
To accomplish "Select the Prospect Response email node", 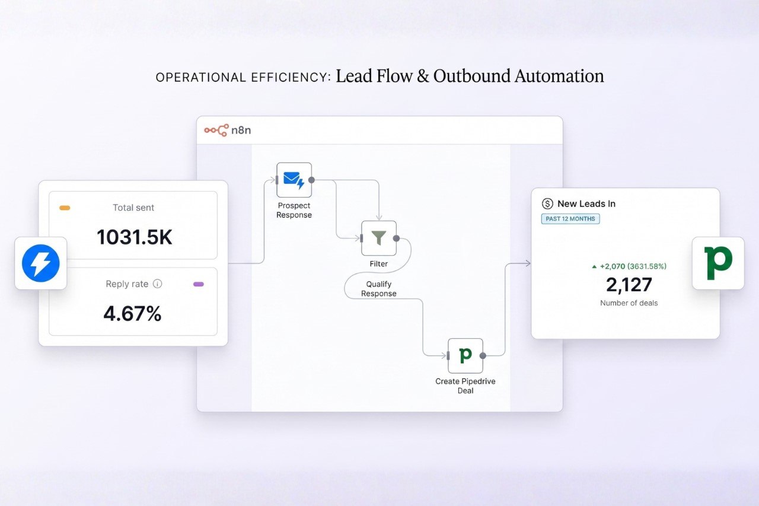I will [294, 180].
